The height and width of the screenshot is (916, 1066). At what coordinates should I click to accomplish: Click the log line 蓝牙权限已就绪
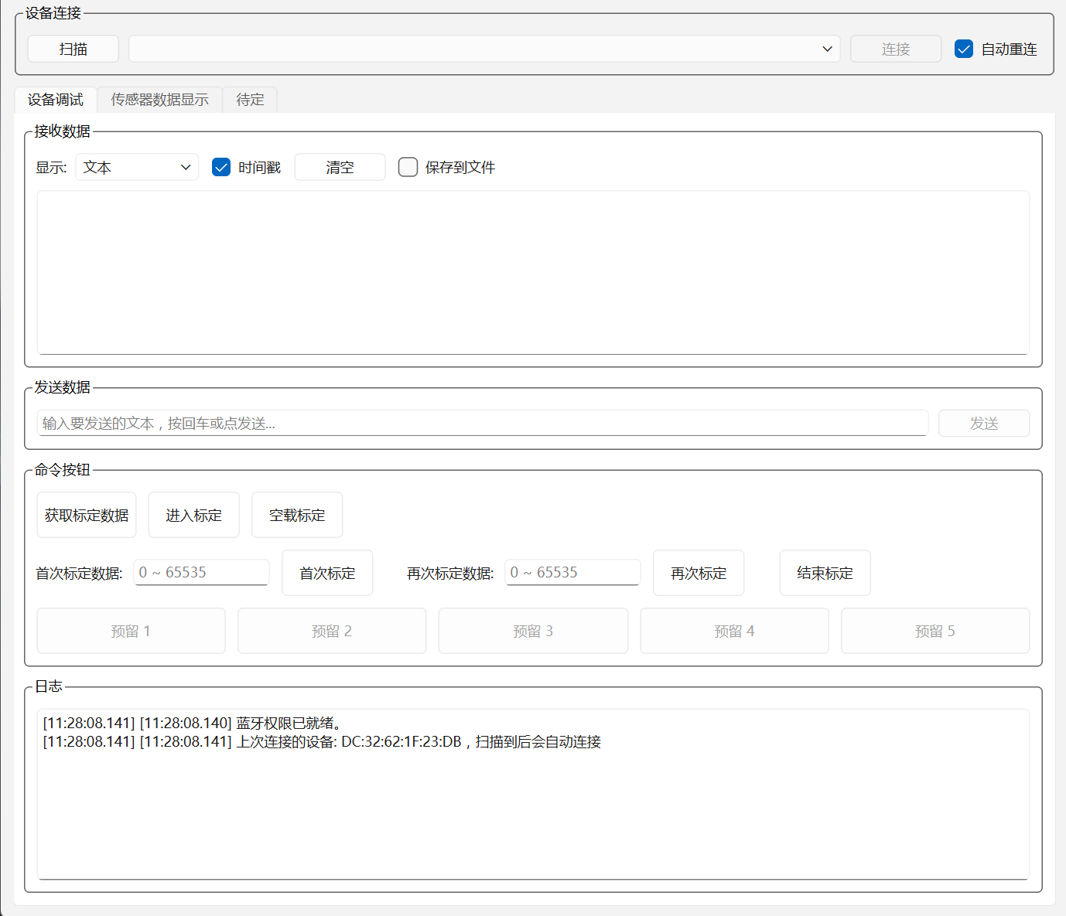pyautogui.click(x=192, y=723)
